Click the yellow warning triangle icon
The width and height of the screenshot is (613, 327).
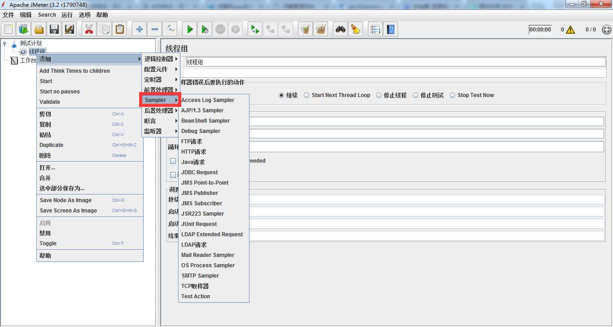(570, 30)
